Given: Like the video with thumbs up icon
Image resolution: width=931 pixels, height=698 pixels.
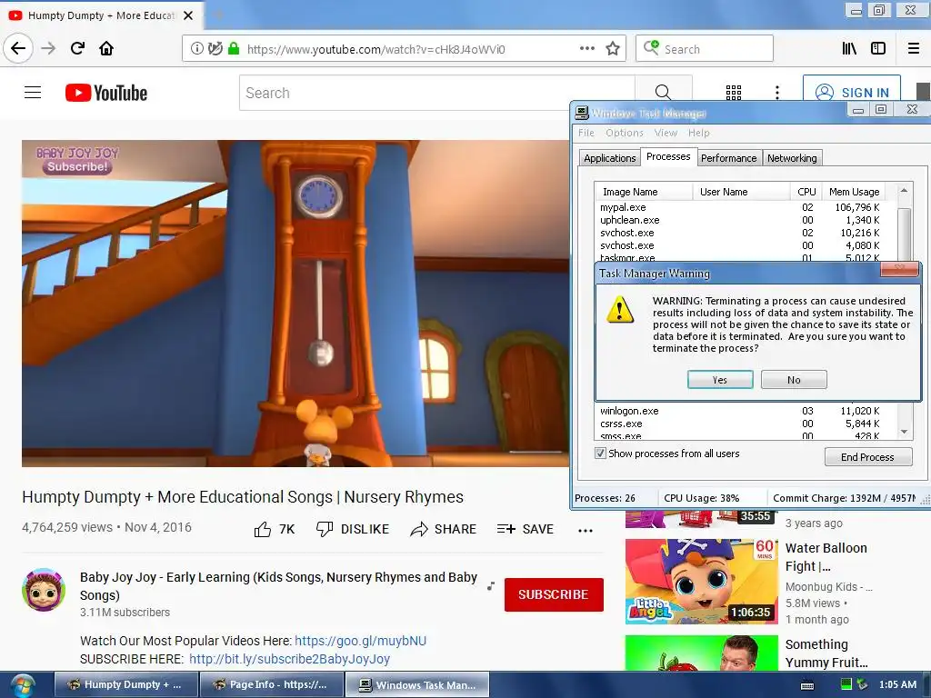Looking at the screenshot, I should coord(263,529).
